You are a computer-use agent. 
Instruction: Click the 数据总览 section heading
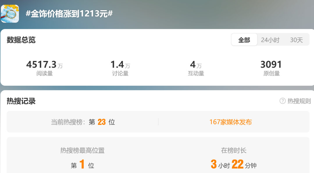21,40
